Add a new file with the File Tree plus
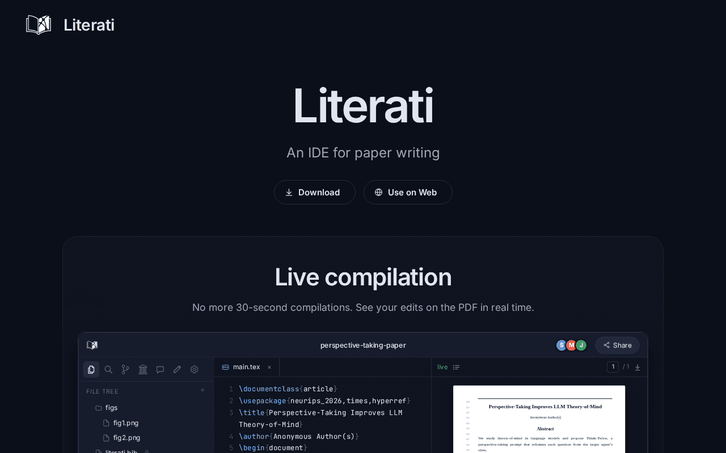 click(202, 390)
